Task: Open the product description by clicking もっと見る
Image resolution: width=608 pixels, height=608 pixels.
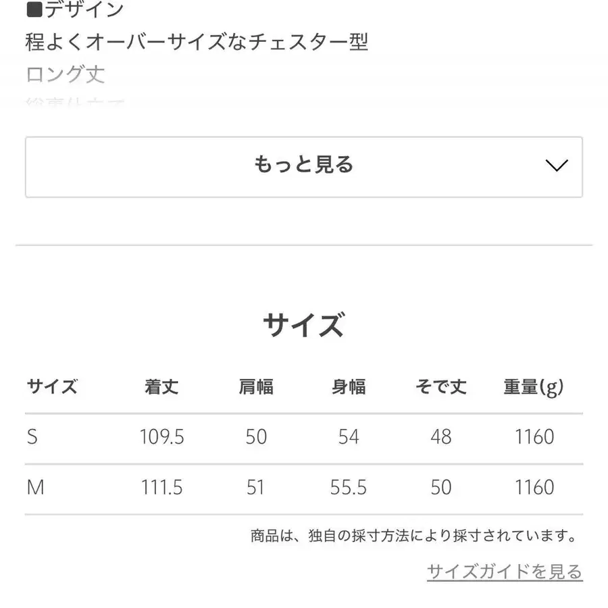Action: (x=303, y=166)
